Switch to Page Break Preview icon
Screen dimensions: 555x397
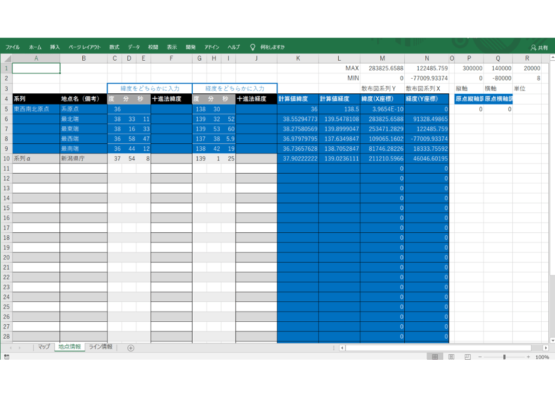467,357
